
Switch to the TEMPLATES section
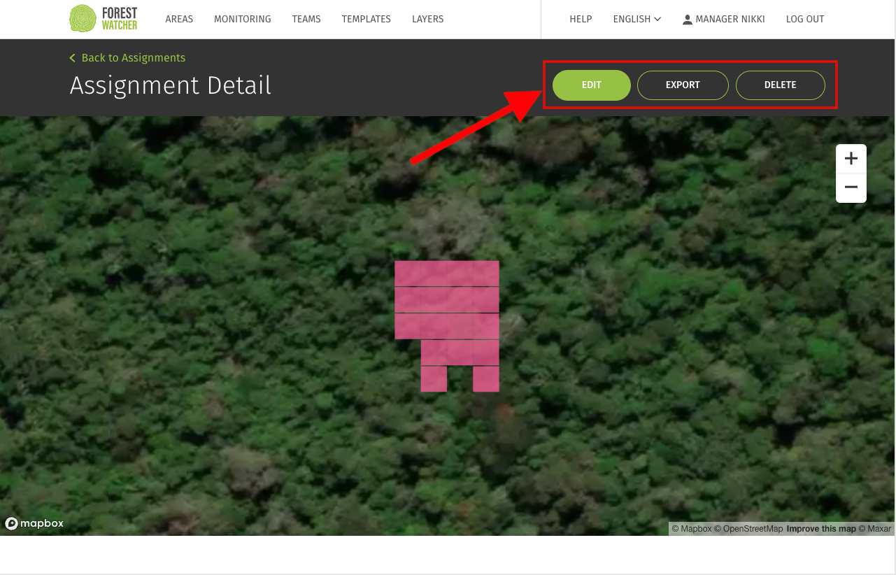[x=366, y=19]
